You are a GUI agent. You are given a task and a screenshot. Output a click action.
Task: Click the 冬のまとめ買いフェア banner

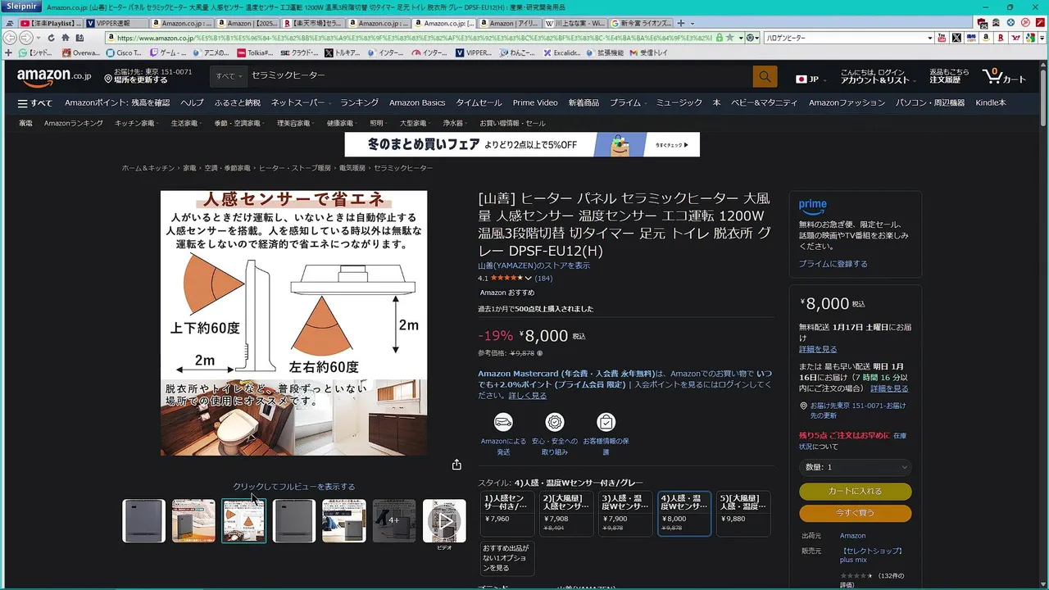pyautogui.click(x=522, y=144)
